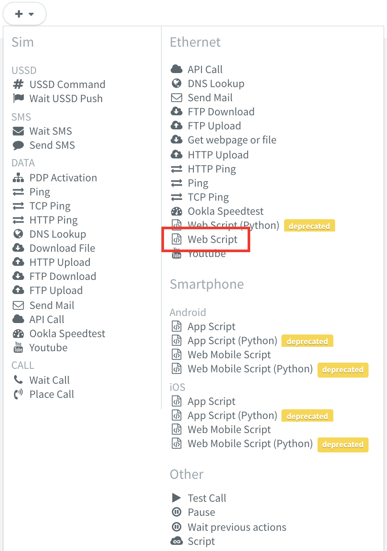Click the Wait SMS envelope icon

pyautogui.click(x=18, y=131)
